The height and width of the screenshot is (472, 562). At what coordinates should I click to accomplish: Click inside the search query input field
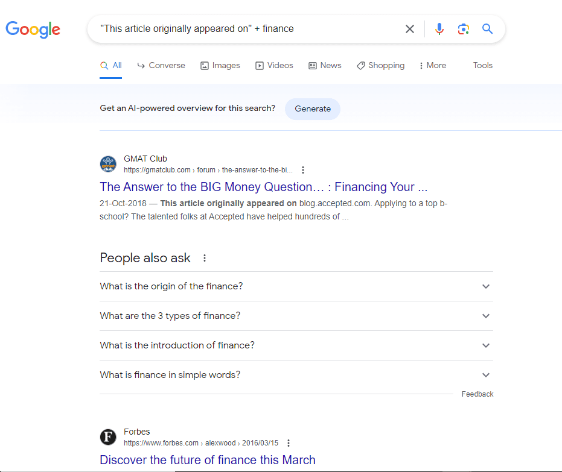tap(247, 28)
